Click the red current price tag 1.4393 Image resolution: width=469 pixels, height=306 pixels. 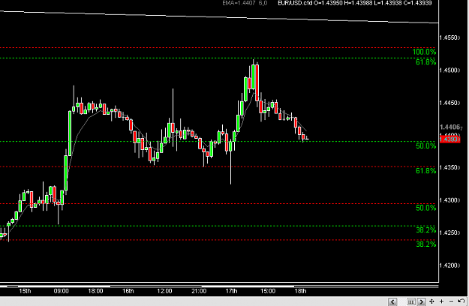[449, 139]
